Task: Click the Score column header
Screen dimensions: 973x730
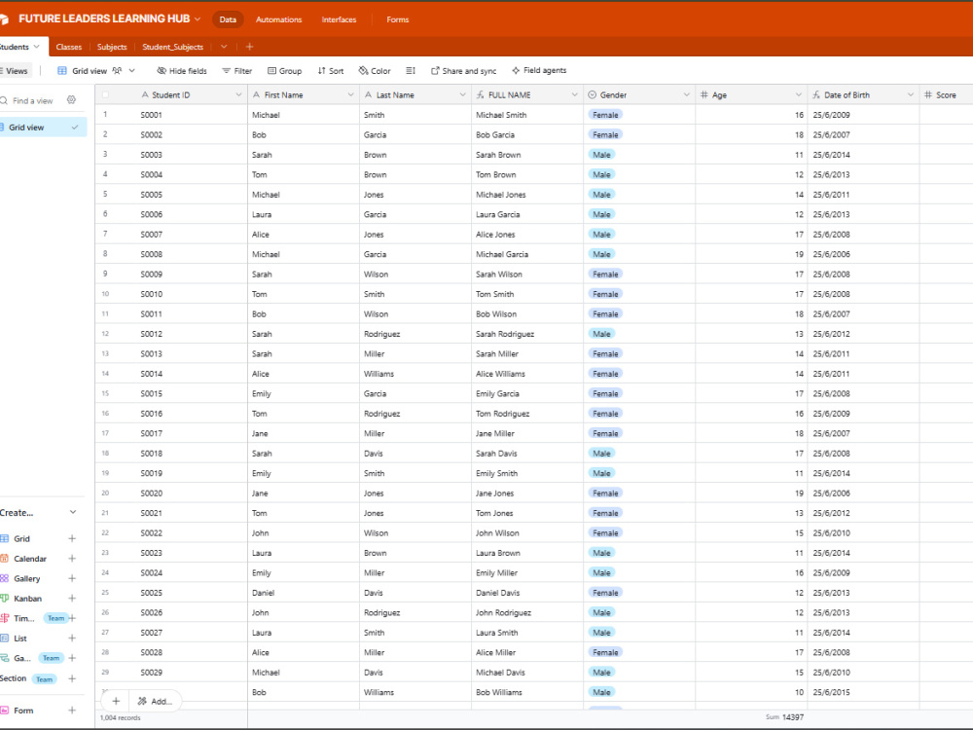Action: [946, 95]
